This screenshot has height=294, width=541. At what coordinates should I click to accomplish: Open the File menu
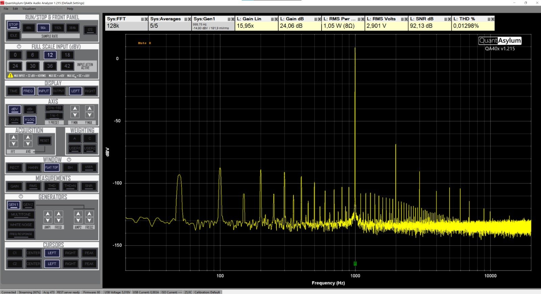(6, 9)
